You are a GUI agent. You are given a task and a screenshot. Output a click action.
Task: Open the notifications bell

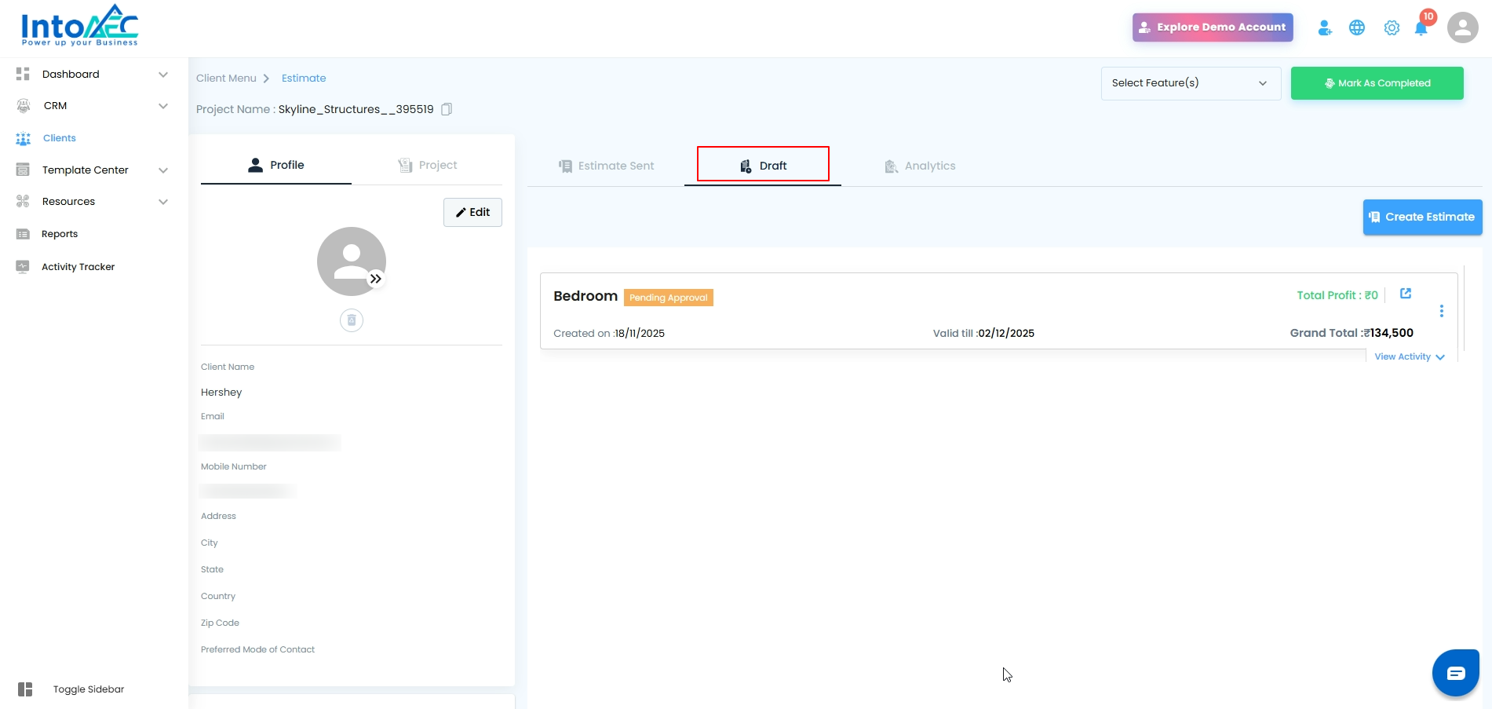click(x=1421, y=28)
